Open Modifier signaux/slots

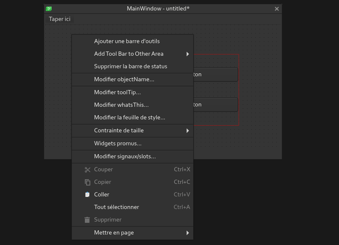click(x=125, y=156)
